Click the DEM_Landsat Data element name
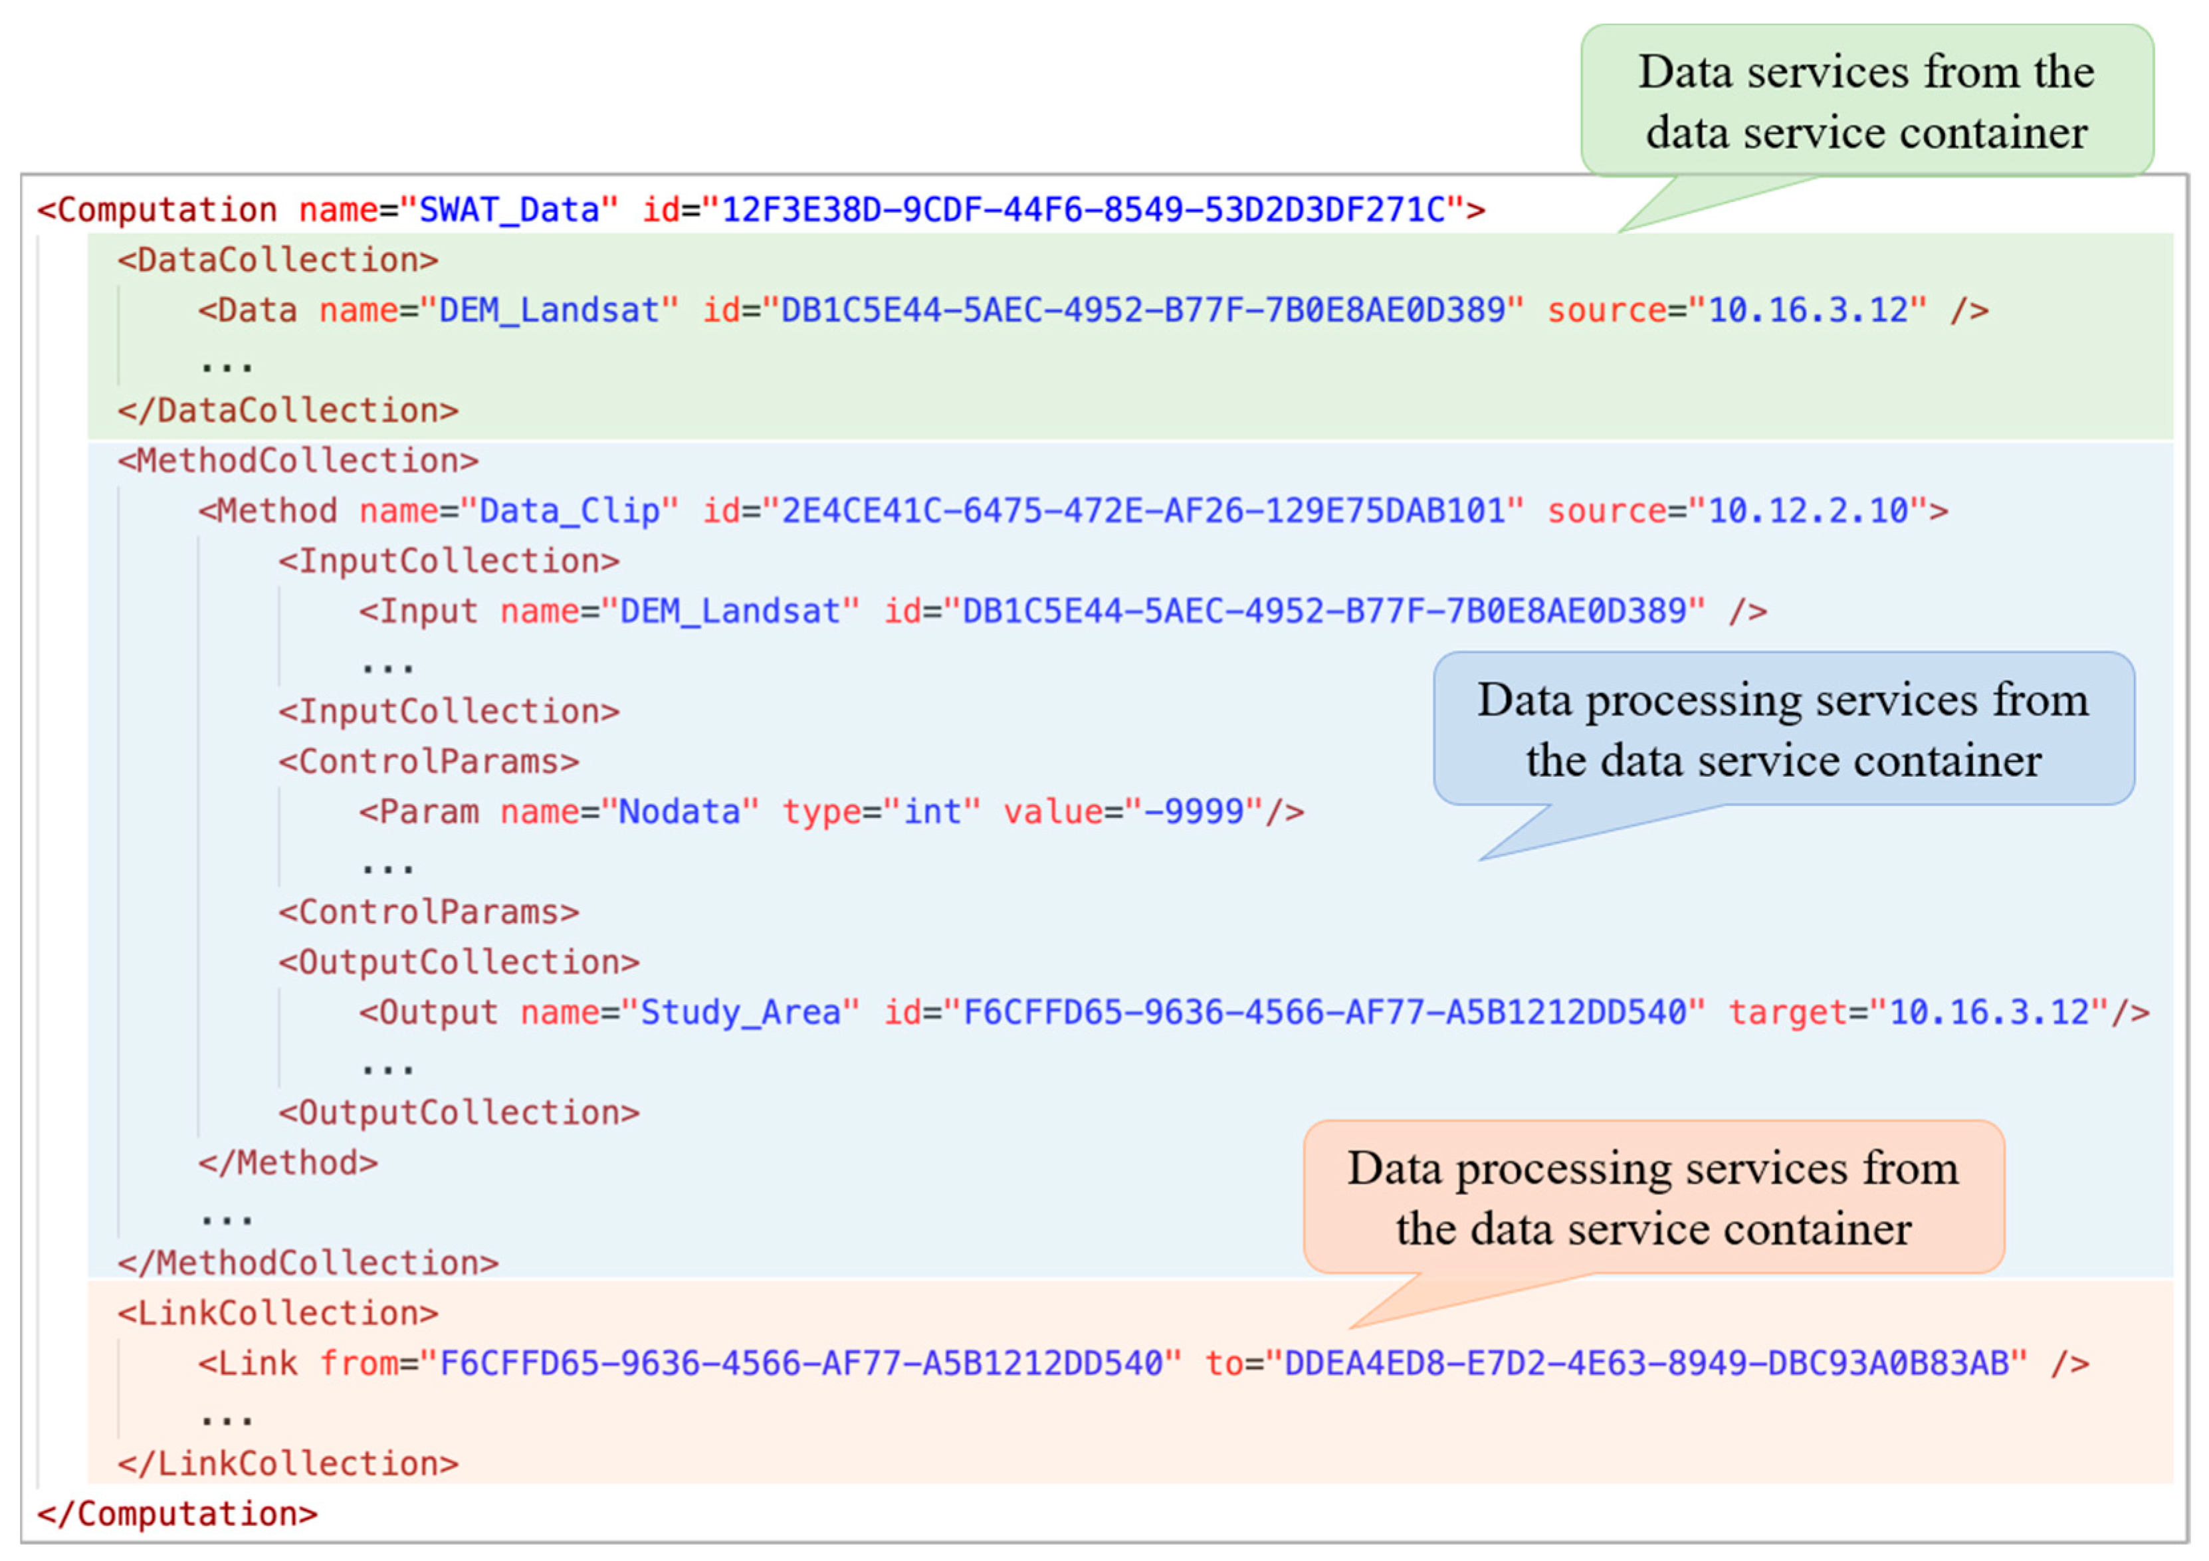This screenshot has width=2209, height=1561. pos(548,310)
